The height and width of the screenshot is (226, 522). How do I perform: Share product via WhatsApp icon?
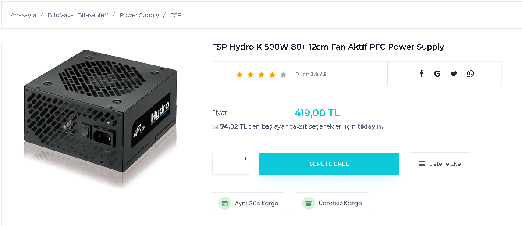(470, 74)
